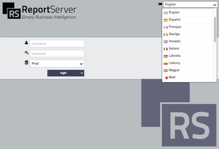Select Français from the language list
This screenshot has width=219, height=149.
tap(188, 27)
